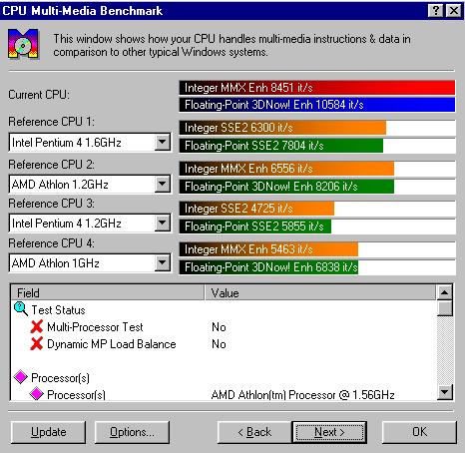Close the CPU Multi-Media Benchmark window
Screen dimensions: 465x453
[454, 11]
